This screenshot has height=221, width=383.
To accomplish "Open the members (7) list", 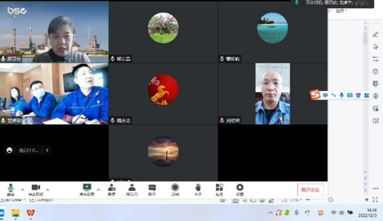I will tap(132, 189).
